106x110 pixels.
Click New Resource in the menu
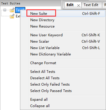click(63, 26)
